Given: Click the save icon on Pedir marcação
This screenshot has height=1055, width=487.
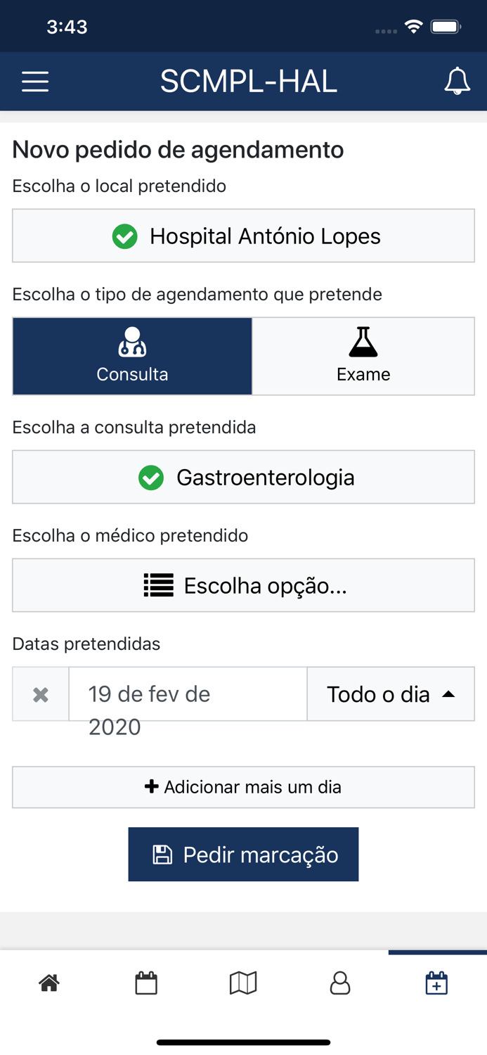Looking at the screenshot, I should [x=164, y=854].
